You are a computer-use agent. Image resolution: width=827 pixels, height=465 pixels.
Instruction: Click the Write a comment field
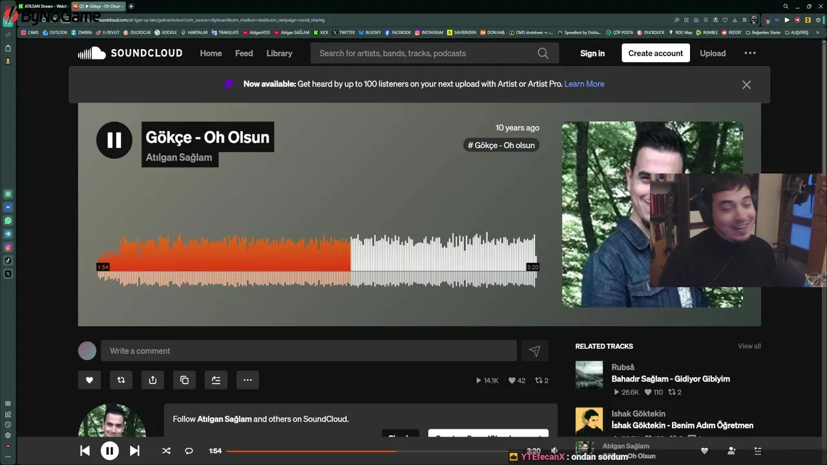click(x=309, y=351)
